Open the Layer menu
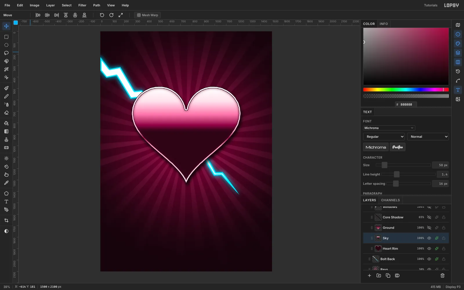This screenshot has width=464, height=290. 50,5
